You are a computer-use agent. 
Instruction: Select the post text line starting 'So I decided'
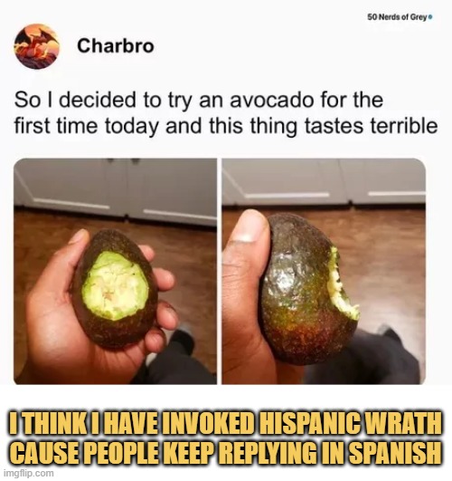199,100
